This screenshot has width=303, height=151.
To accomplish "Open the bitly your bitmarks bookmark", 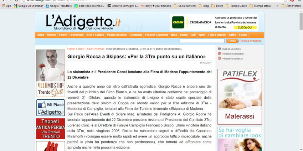I will (156, 6).
